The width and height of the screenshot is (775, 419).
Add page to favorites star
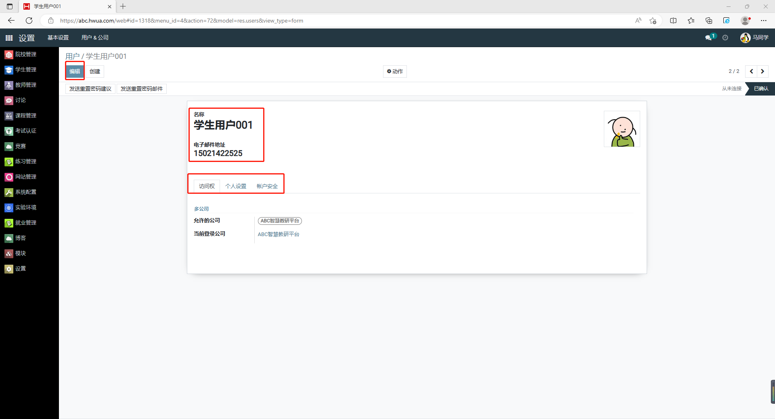click(x=653, y=21)
